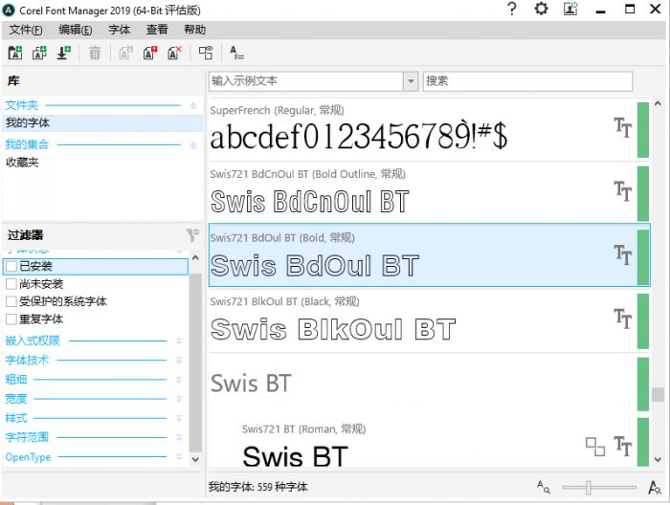Click small font preview size icon
Screen dimensions: 670x505
544,487
